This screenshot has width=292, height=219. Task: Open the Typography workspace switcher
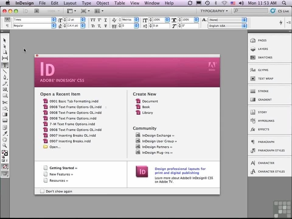(214, 11)
